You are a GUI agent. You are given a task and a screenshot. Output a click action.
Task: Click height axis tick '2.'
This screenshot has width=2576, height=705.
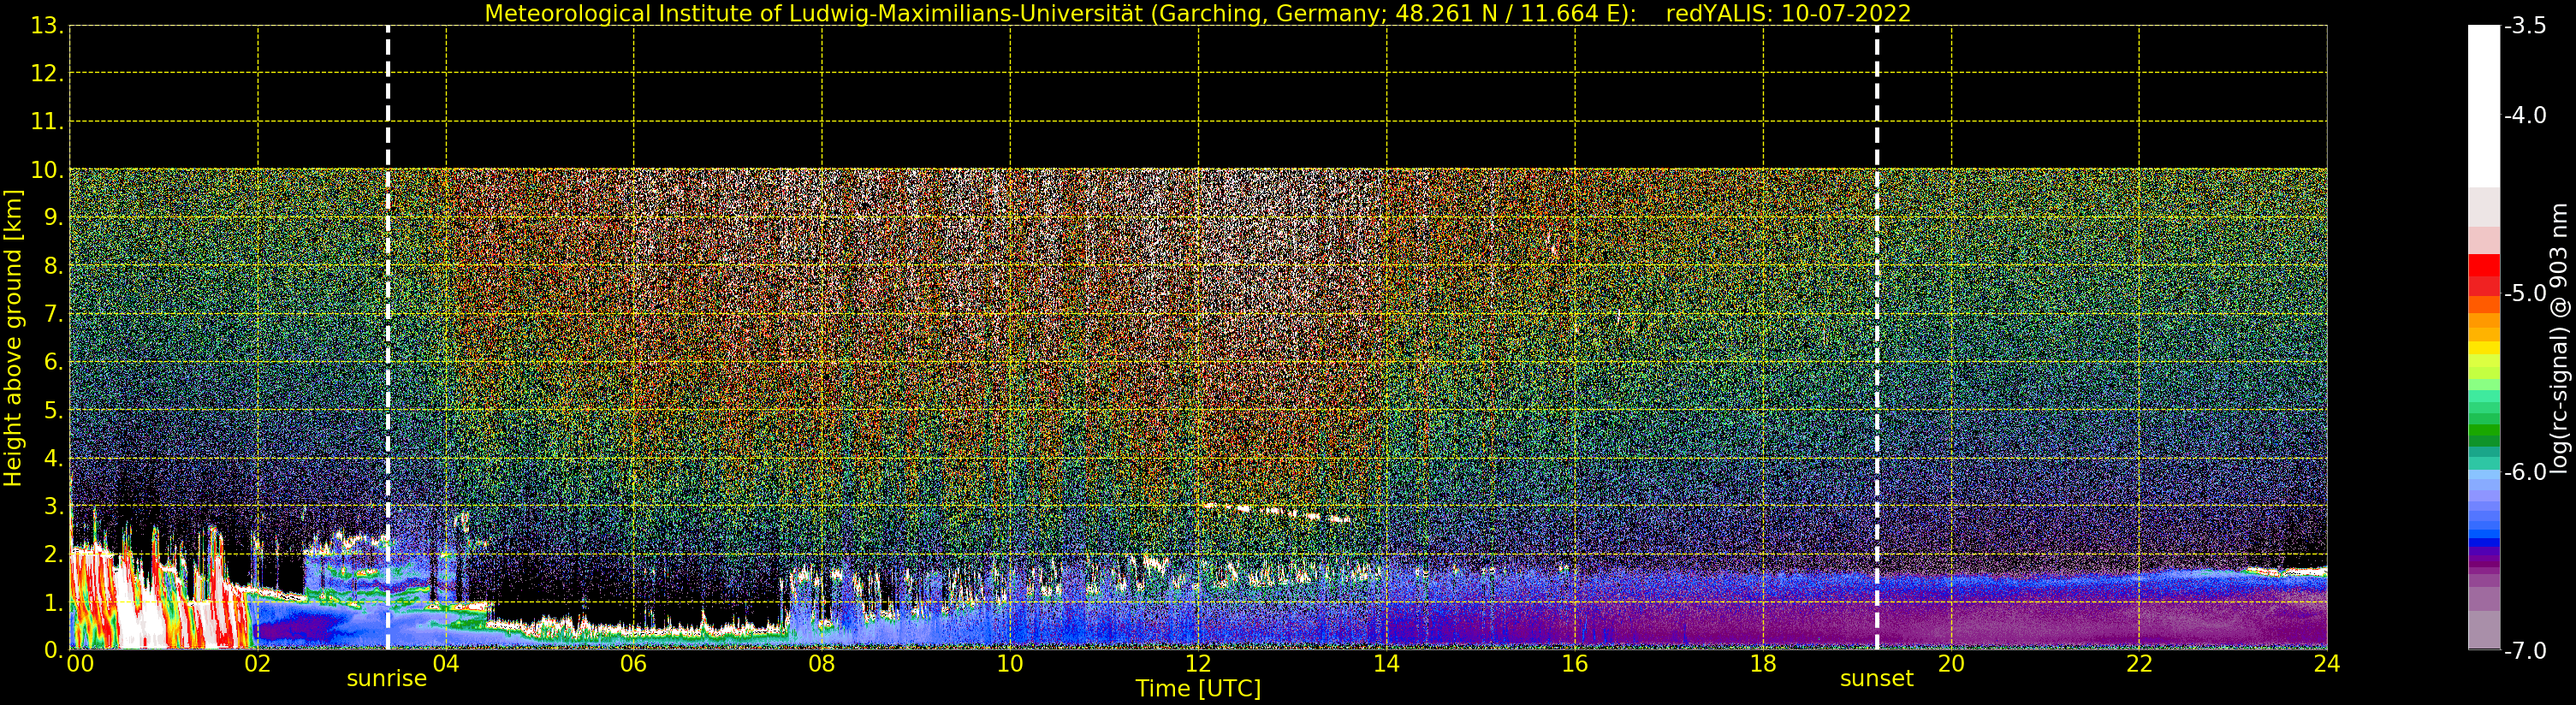click(x=54, y=554)
